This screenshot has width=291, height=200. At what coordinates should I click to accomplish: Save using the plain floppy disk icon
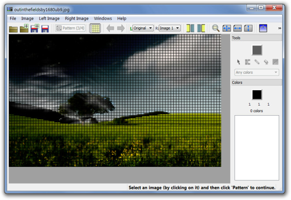[x=45, y=29]
